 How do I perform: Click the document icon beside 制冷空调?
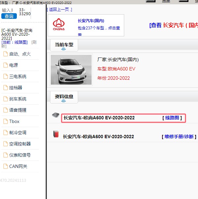tap(6, 133)
